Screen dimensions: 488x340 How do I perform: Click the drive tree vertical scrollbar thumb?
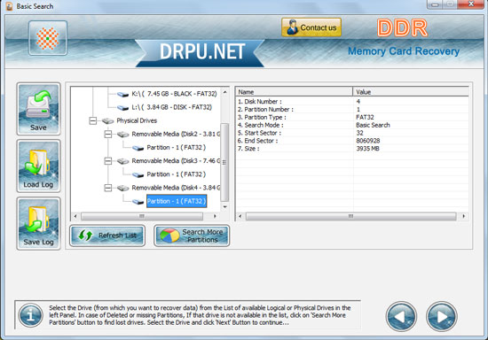pos(224,162)
